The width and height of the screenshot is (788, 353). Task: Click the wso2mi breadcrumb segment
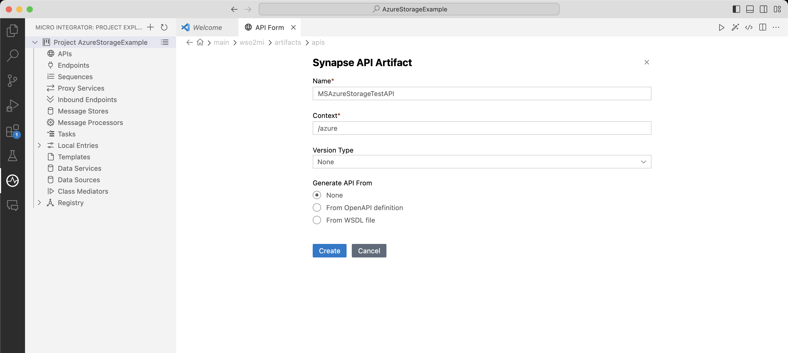click(252, 42)
